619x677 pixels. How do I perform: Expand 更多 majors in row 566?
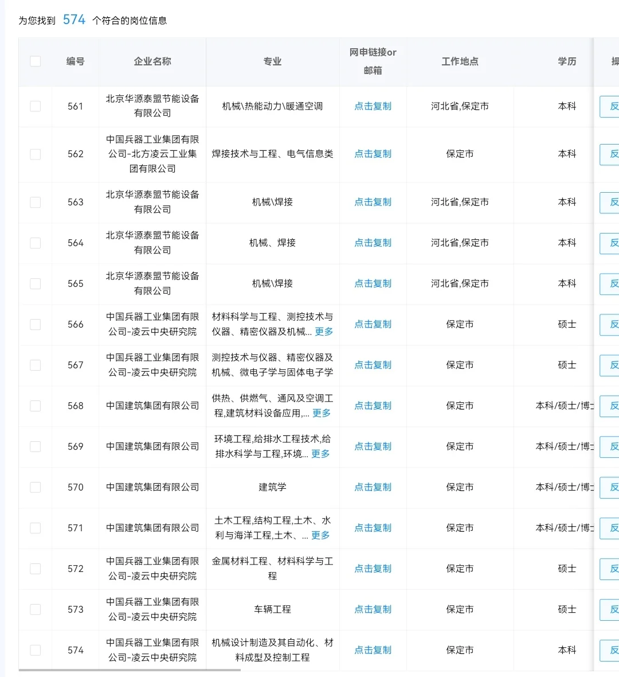[324, 332]
